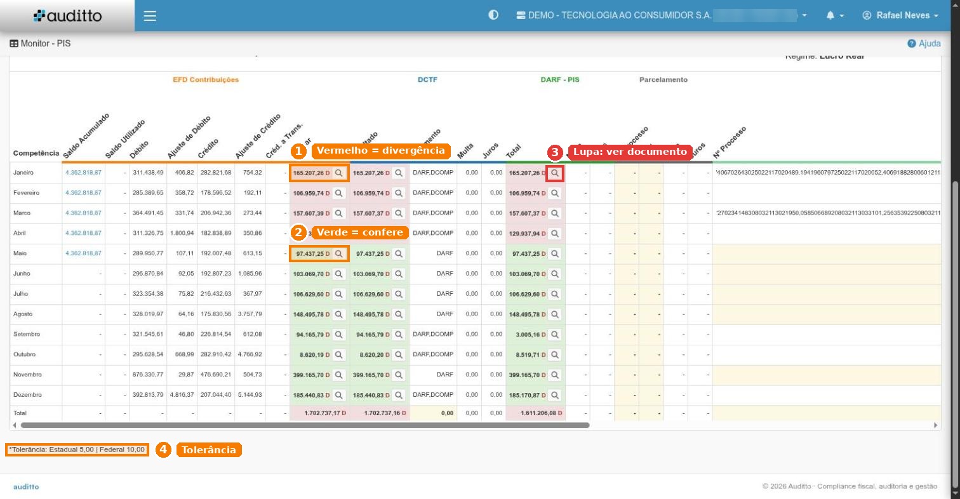This screenshot has height=499, width=960.
Task: Click the EFD Contribuições magnifier for Novembro
Action: point(339,375)
